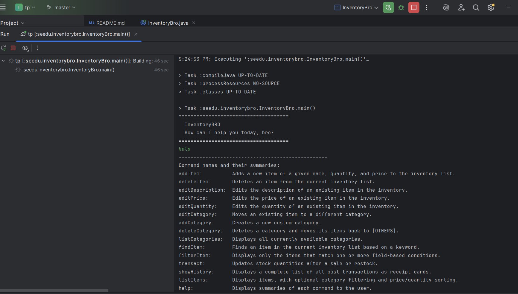
Task: Click the green Rerun button in top toolbar
Action: click(x=388, y=7)
